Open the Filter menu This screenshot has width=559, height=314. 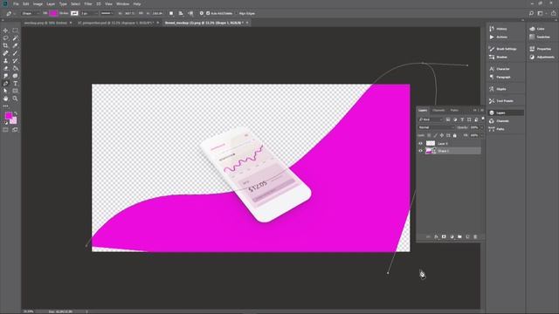(x=88, y=3)
